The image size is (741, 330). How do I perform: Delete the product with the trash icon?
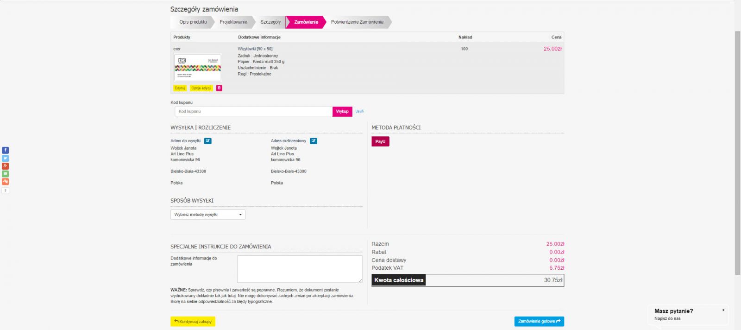pyautogui.click(x=219, y=88)
